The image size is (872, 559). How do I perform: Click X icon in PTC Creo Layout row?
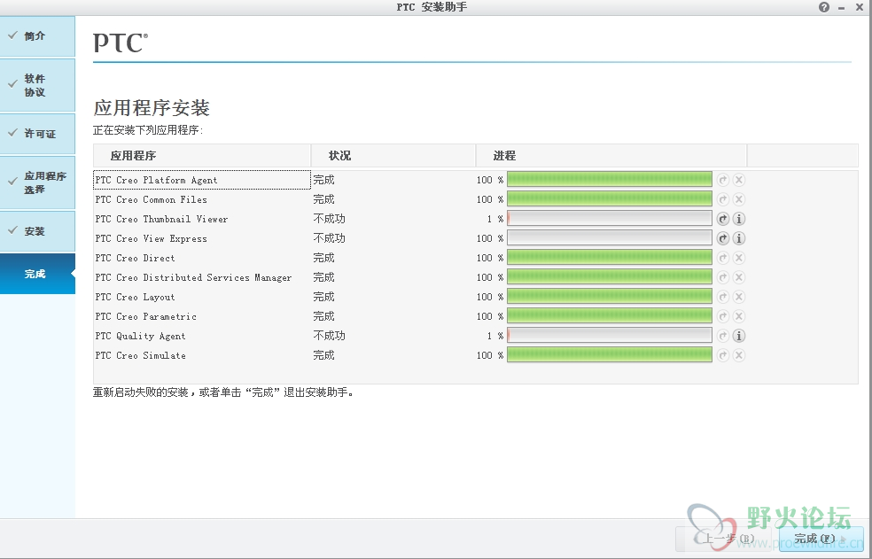[x=738, y=297]
